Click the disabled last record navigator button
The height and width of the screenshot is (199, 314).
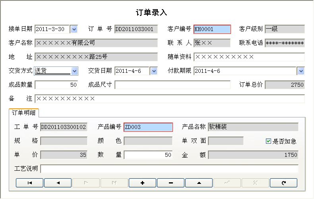tap(114, 183)
